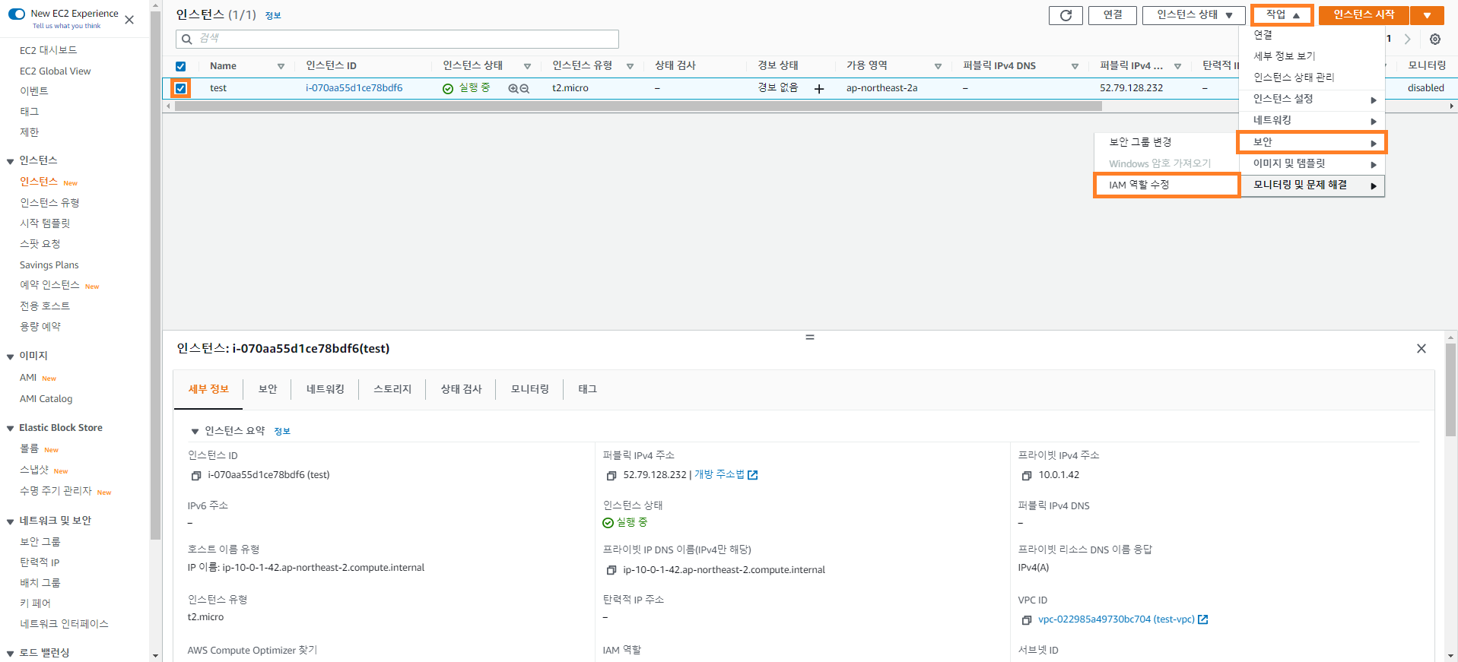Switch to the 스토리지 details tab
1458x662 pixels.
pyautogui.click(x=392, y=389)
